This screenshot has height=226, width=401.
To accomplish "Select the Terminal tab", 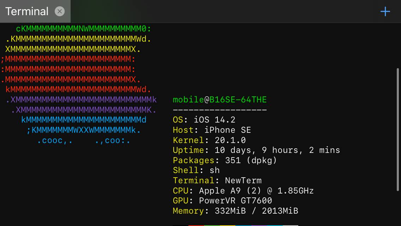I will pos(35,11).
